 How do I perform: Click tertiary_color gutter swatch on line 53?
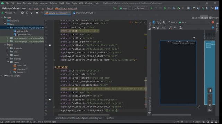50,45
